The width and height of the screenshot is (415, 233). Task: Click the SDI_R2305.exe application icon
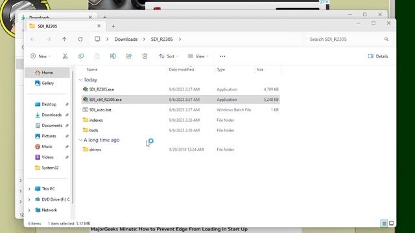pos(85,89)
